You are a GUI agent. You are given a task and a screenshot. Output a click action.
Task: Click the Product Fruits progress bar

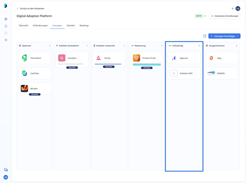pos(146,64)
